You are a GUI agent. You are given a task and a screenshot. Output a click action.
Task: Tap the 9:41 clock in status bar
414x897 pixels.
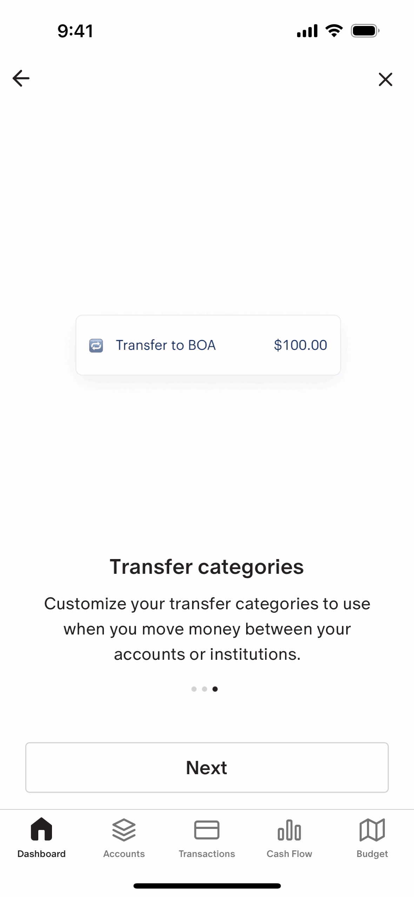click(x=75, y=31)
